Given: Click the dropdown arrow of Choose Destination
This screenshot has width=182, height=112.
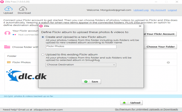Looking at the screenshot, I should click(x=114, y=65).
